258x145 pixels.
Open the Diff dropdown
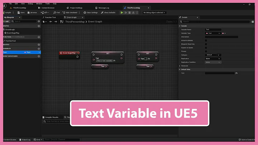pyautogui.click(x=45, y=13)
